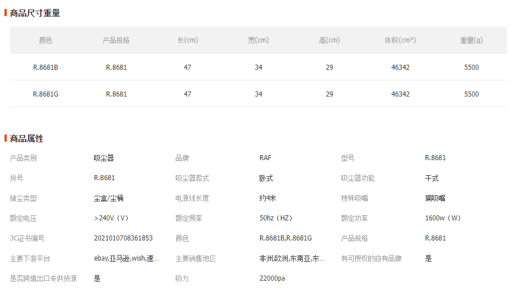
Task: Click the 长(cm) column header
Action: pos(187,40)
